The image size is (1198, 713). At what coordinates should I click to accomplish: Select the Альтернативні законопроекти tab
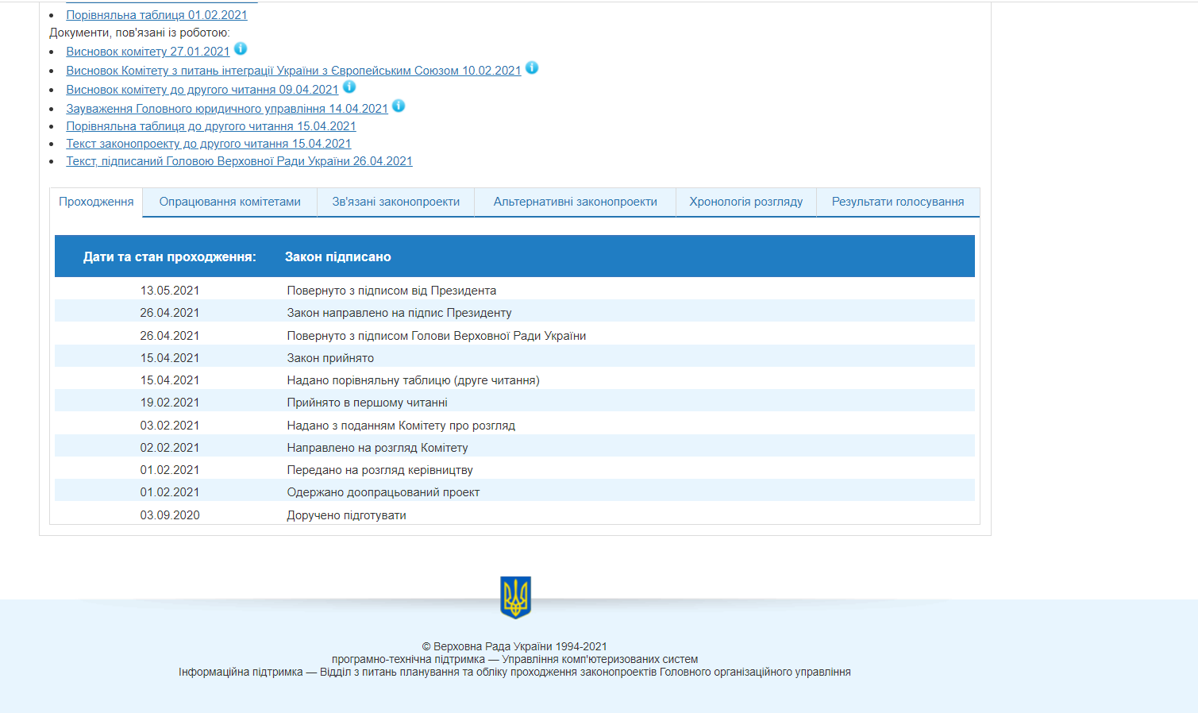click(x=575, y=202)
